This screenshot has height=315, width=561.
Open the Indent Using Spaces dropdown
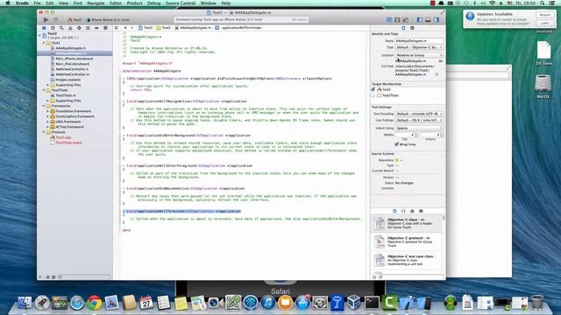pyautogui.click(x=419, y=128)
